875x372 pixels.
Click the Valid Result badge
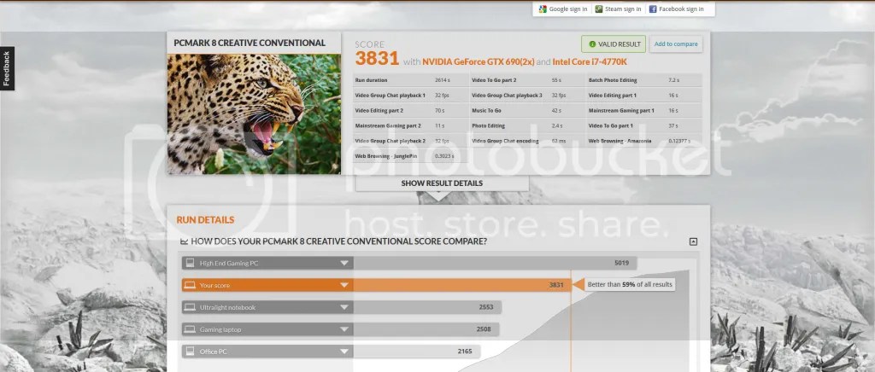click(x=614, y=44)
